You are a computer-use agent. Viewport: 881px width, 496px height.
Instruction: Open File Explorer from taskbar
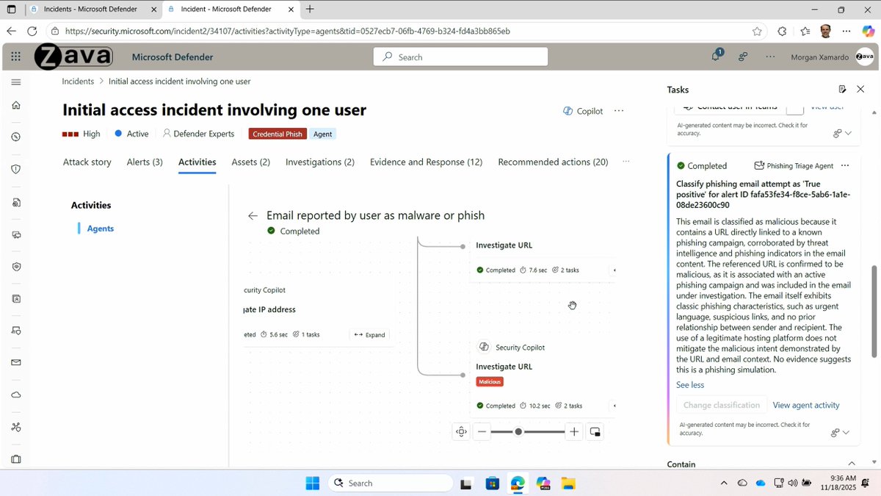pyautogui.click(x=568, y=483)
